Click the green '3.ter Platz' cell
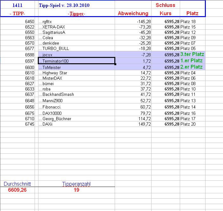Image resolution: width=223 pixels, height=211 pixels. [192, 54]
